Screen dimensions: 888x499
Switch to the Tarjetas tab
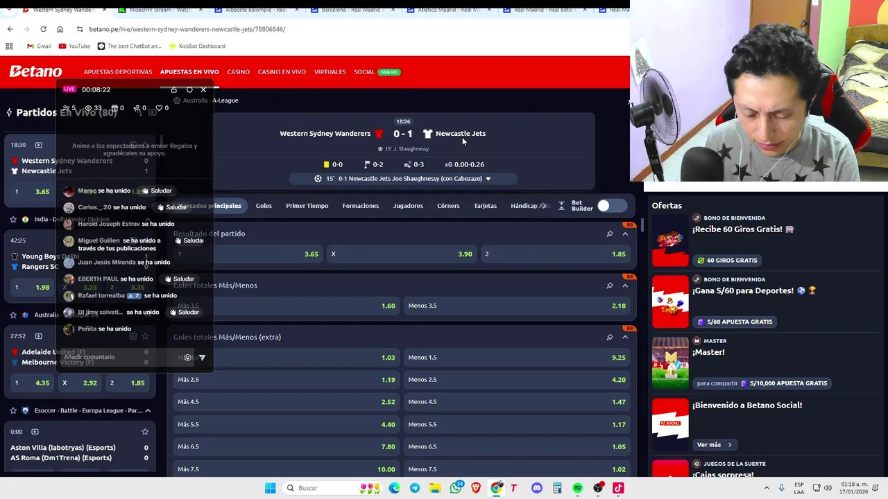pyautogui.click(x=485, y=206)
